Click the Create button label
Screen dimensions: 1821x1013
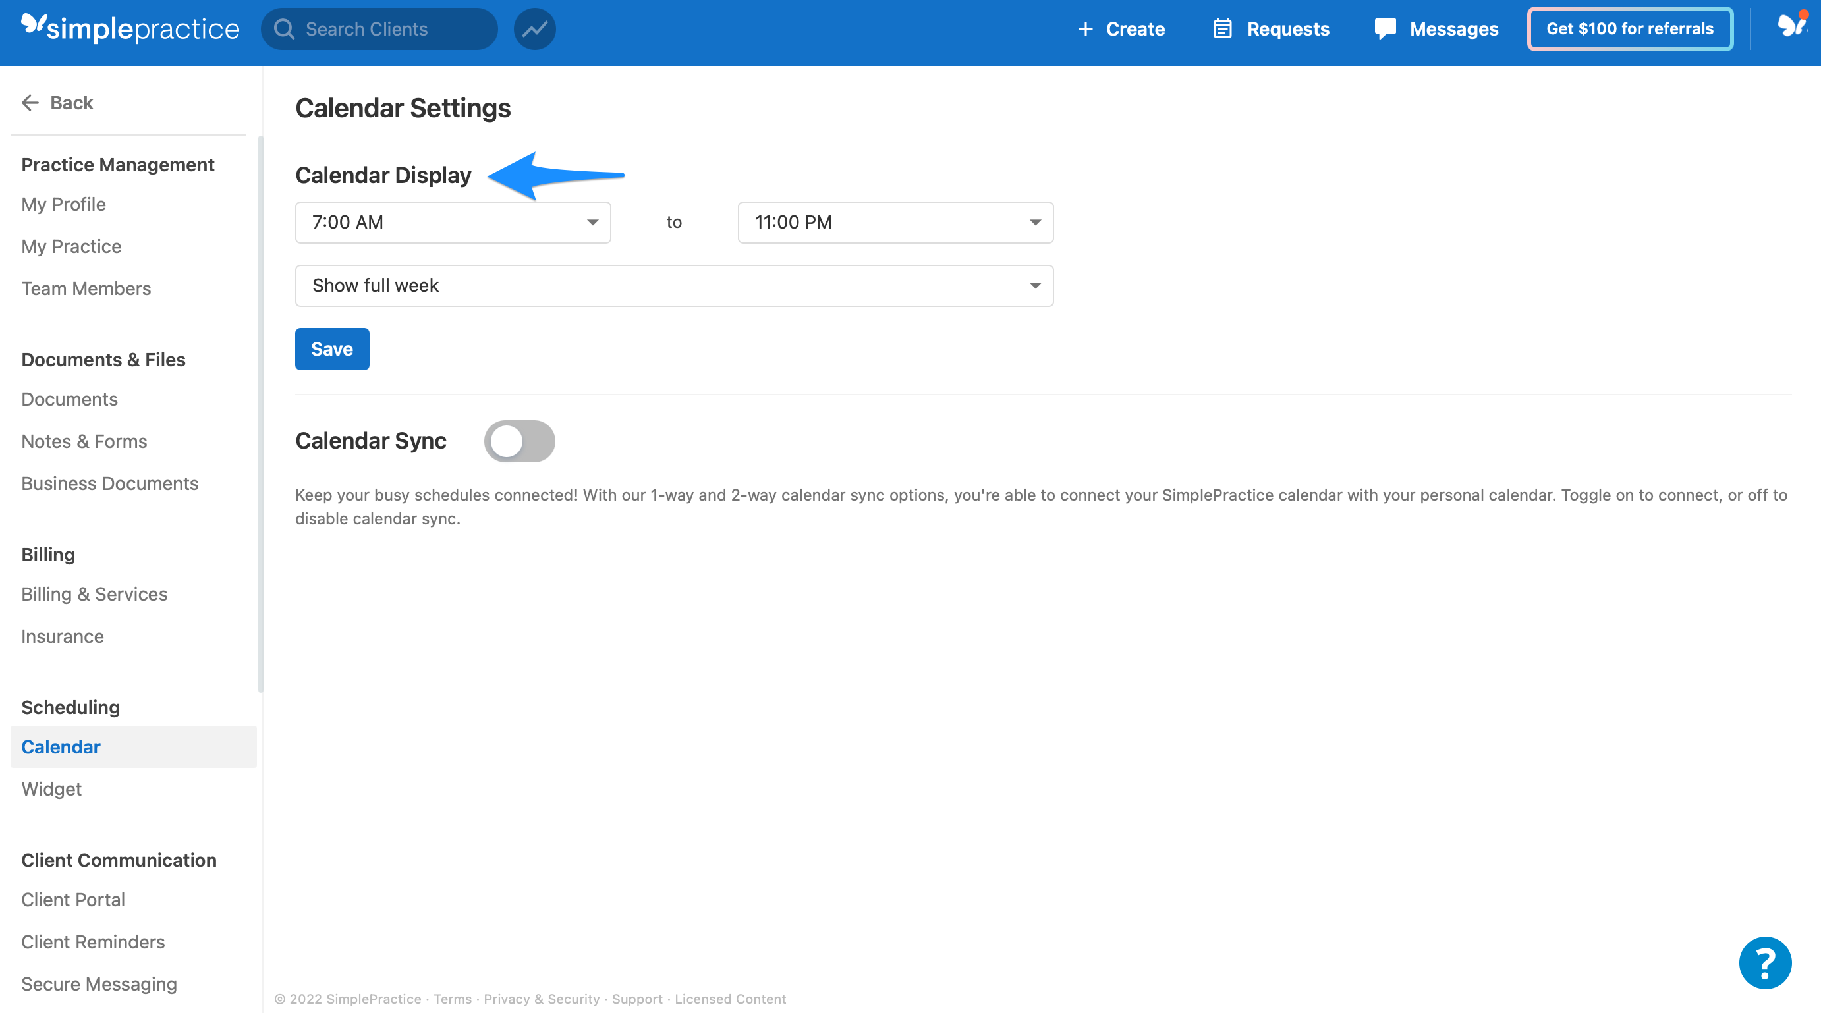point(1135,29)
